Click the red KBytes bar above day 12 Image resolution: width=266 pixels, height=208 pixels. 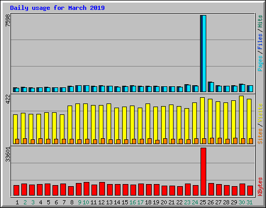coord(102,189)
